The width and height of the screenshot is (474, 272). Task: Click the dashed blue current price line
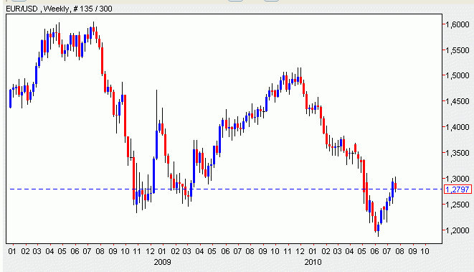click(x=225, y=189)
